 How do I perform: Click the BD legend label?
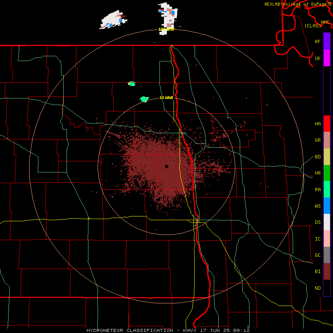pos(317,157)
